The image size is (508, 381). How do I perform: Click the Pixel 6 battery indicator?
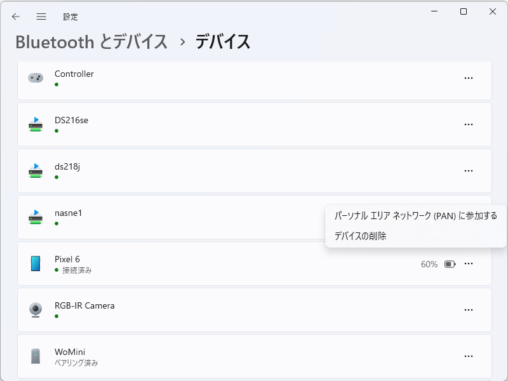[x=450, y=264]
